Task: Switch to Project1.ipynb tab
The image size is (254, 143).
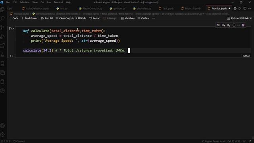Action: tap(191, 8)
